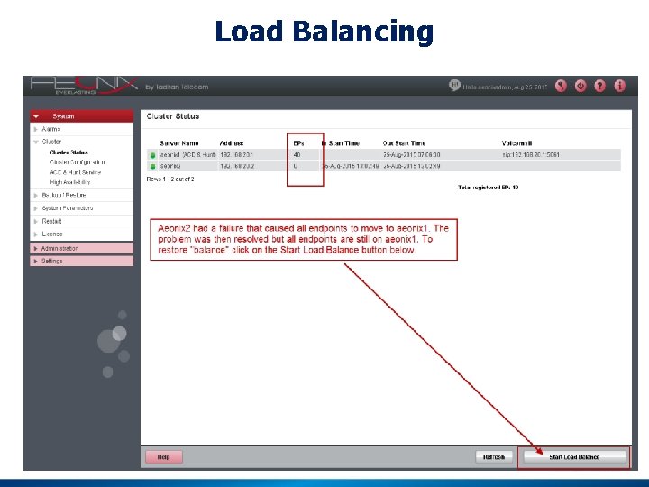Click the Out Start Time cell in aeonix1 row
Image resolution: width=649 pixels, height=487 pixels.
411,155
